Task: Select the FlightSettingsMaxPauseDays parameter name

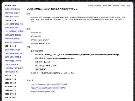Action: coord(60,58)
